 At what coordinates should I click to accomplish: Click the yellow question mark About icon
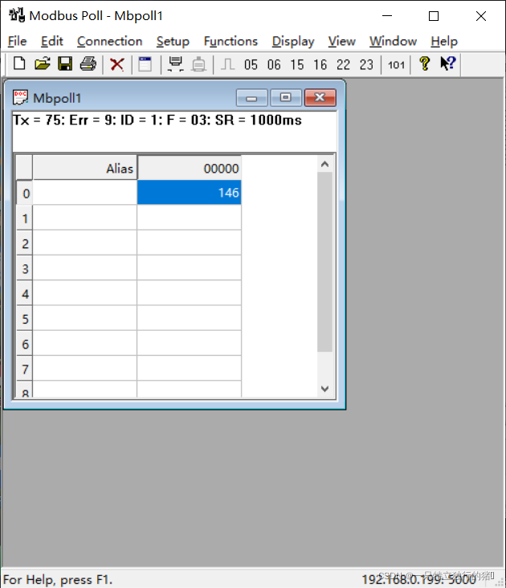click(x=425, y=63)
